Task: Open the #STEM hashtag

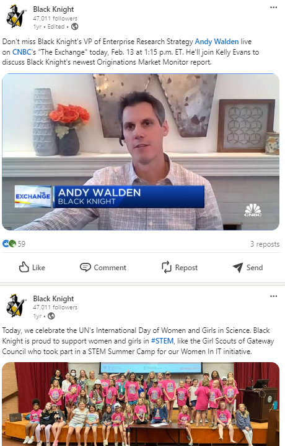Action: click(x=162, y=341)
